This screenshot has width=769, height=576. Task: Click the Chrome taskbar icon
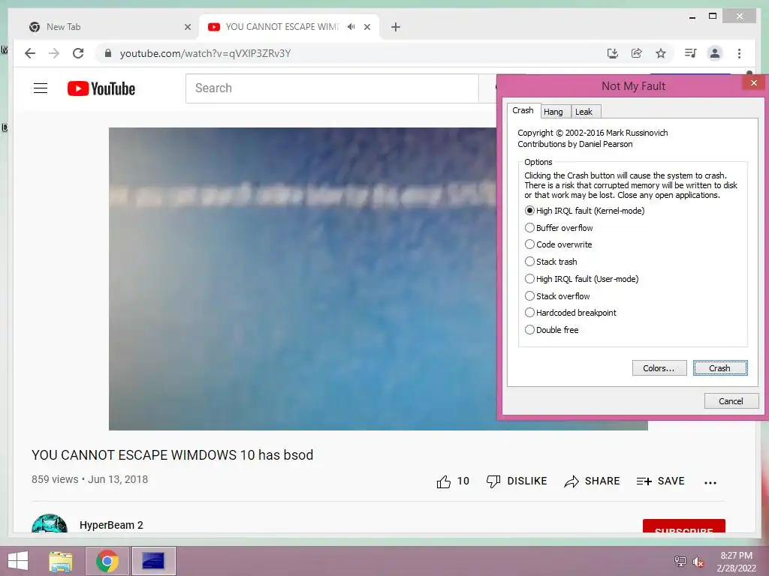pos(107,561)
